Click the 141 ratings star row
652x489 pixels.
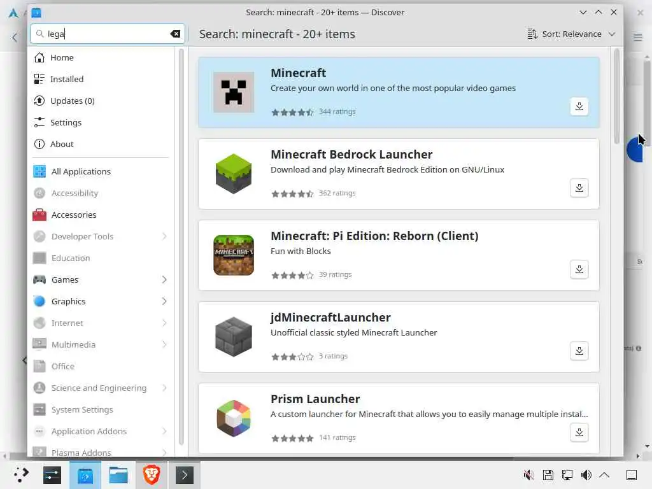point(292,438)
